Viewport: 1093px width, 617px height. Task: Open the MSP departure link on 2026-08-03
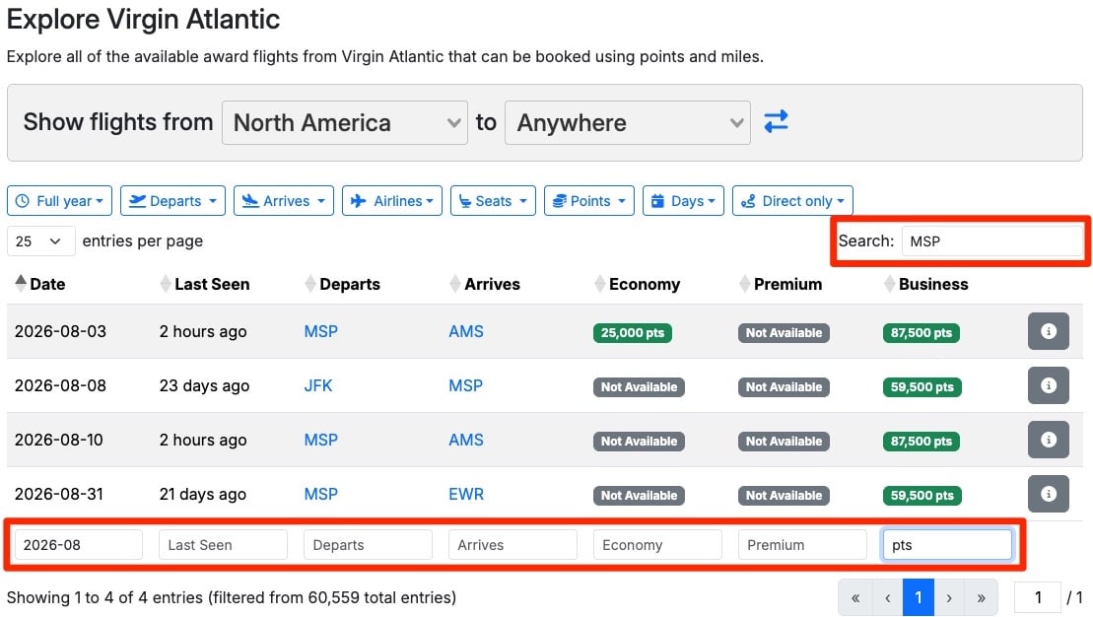point(320,331)
